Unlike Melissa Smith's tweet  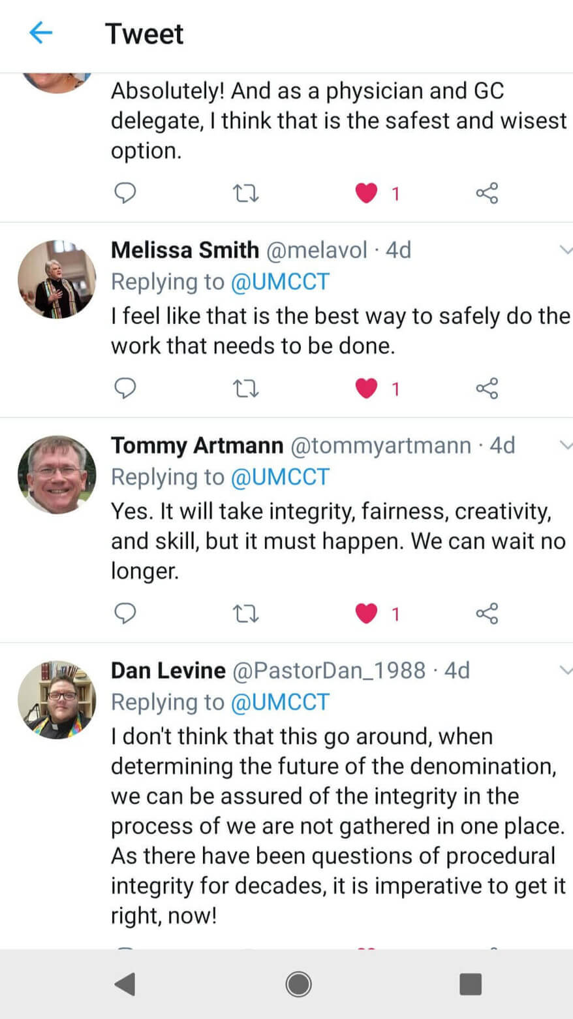pos(367,388)
